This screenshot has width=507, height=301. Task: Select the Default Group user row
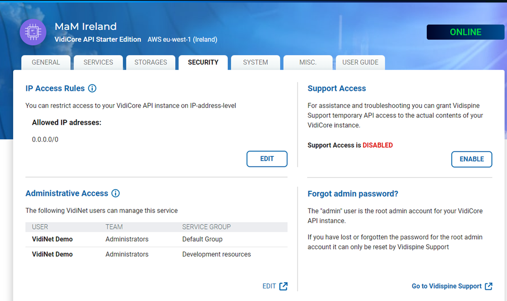tap(156, 239)
